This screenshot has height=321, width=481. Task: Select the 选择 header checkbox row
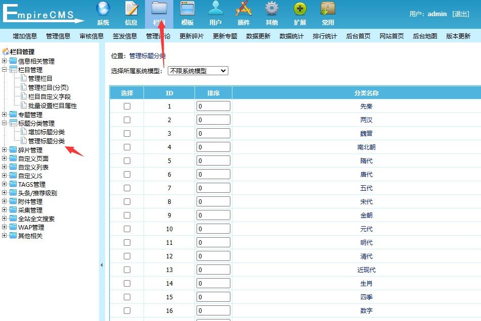(126, 92)
